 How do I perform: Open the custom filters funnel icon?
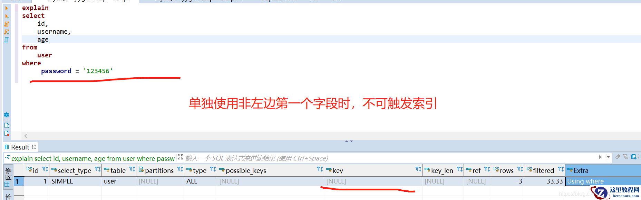pos(626,157)
